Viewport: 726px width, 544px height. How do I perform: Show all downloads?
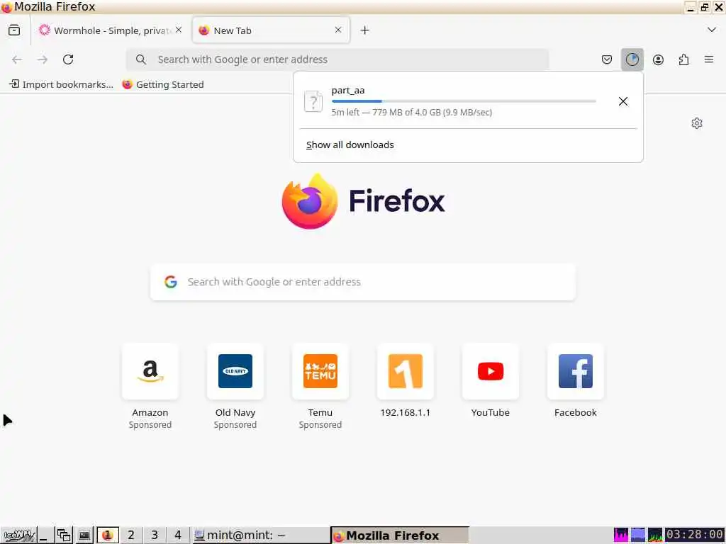350,144
